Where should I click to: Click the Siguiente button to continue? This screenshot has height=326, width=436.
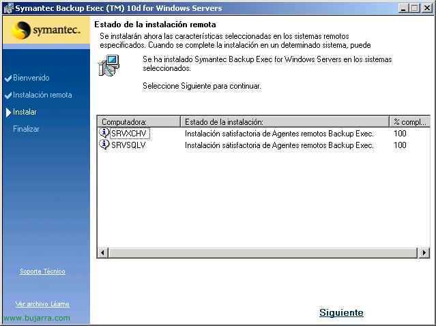coord(341,312)
